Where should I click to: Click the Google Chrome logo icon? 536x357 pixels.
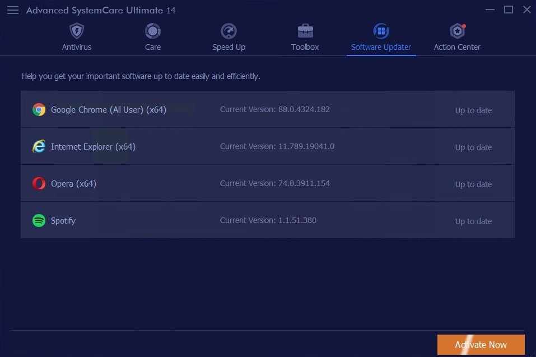tap(39, 109)
